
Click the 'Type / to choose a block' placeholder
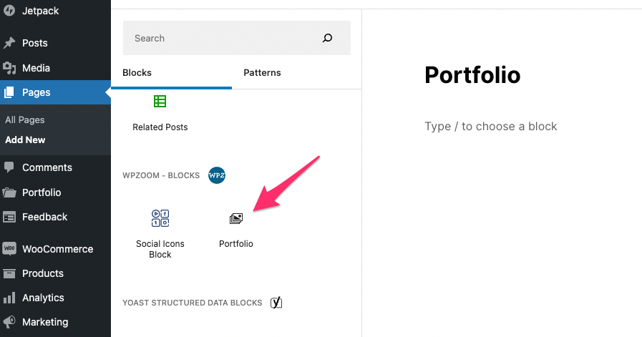coord(491,127)
